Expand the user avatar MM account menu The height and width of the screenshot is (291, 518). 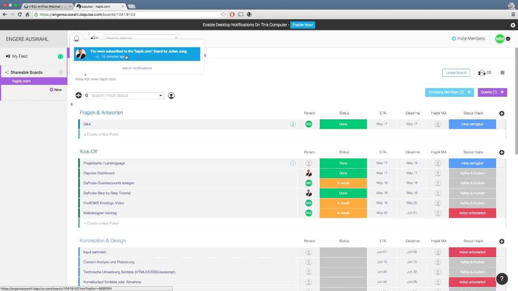click(x=508, y=39)
